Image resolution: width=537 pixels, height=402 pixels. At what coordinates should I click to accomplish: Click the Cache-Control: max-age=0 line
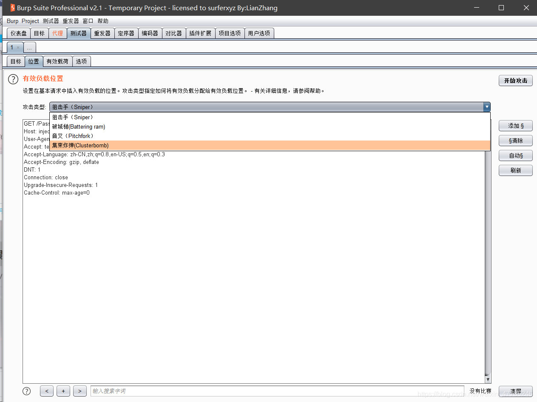(x=57, y=193)
